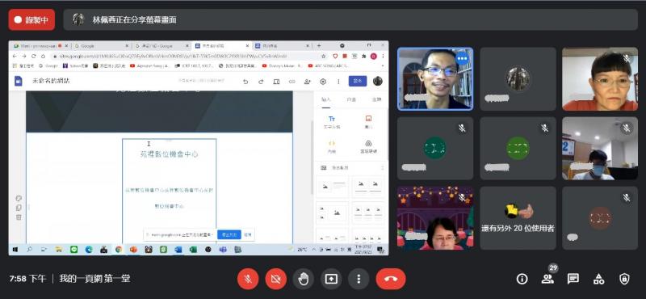Click redo in shared Google Sites toolbar
The image size is (646, 299).
click(x=261, y=82)
